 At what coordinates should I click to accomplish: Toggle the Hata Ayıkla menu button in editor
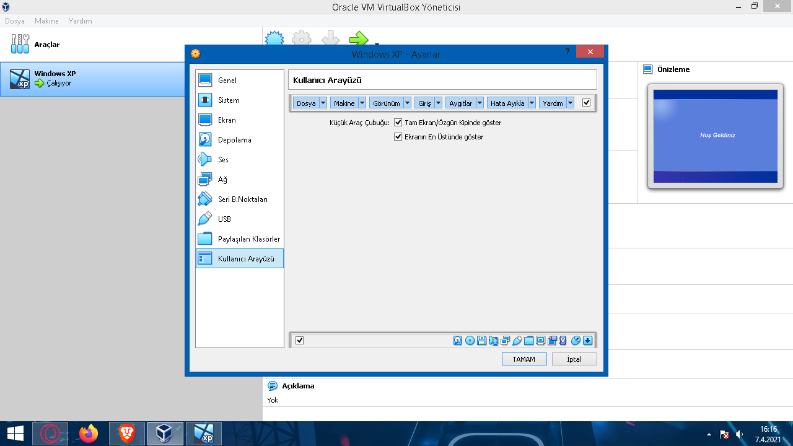click(x=507, y=103)
